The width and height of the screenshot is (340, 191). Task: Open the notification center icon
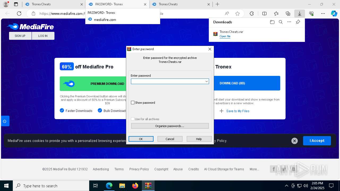point(331,186)
